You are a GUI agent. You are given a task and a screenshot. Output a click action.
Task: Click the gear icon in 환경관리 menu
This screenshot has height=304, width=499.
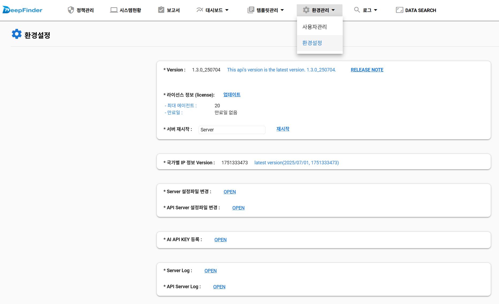pyautogui.click(x=306, y=10)
